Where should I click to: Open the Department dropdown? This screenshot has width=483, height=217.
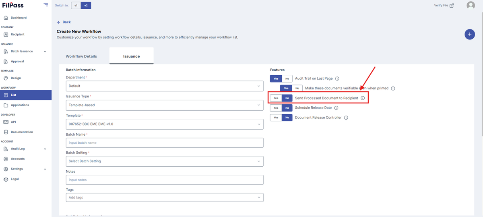[165, 86]
